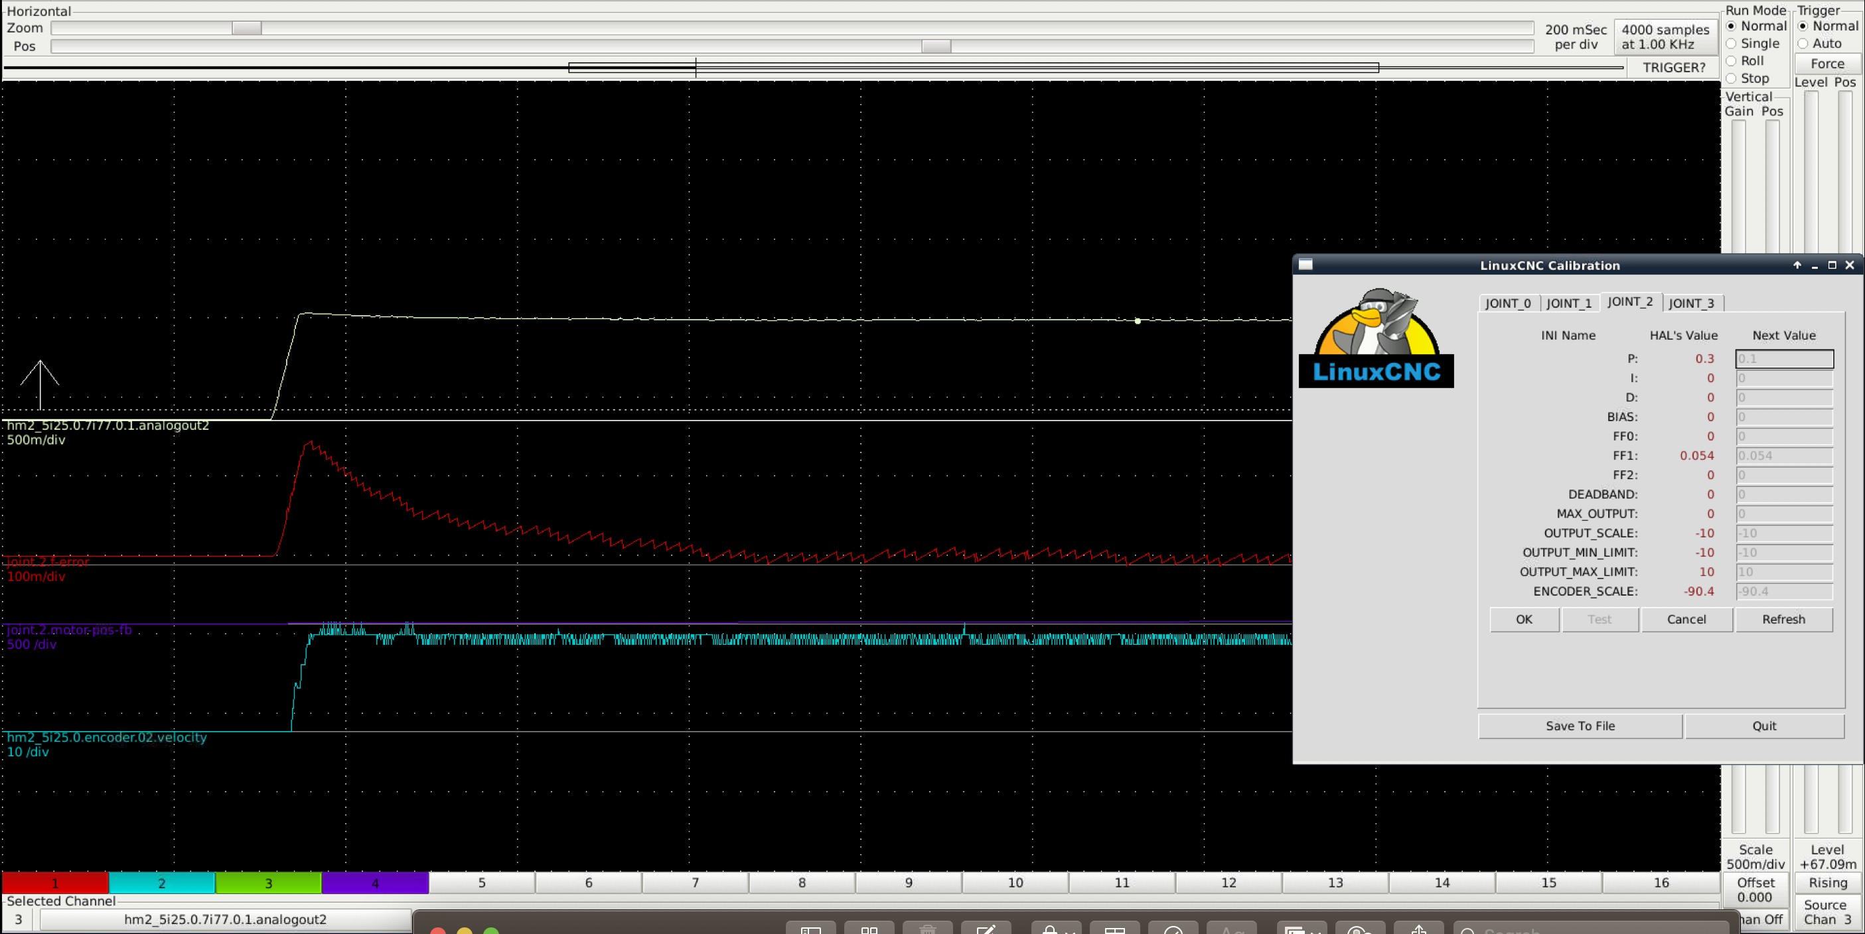Select purple channel 4 button
The width and height of the screenshot is (1865, 934).
[375, 883]
